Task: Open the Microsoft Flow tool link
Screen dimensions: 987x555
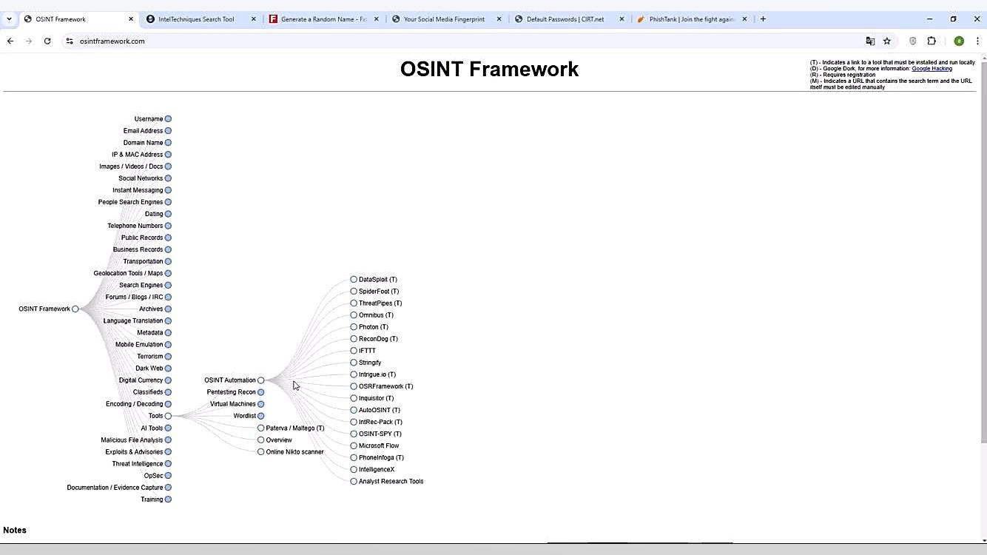Action: [x=379, y=445]
